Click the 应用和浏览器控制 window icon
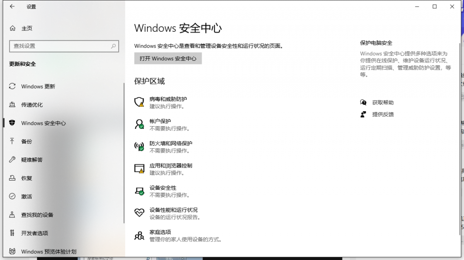The width and height of the screenshot is (464, 260). tap(139, 168)
